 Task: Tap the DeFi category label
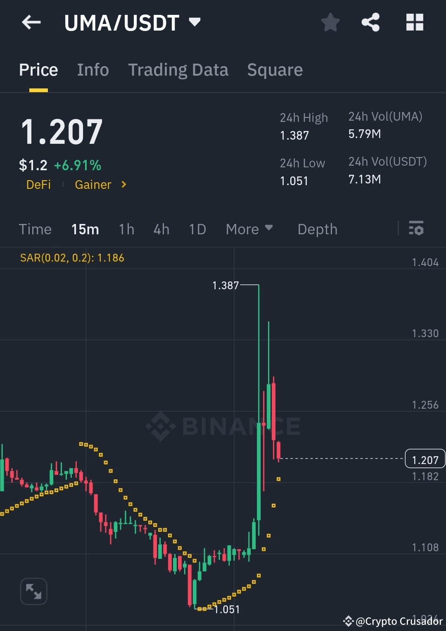click(38, 185)
